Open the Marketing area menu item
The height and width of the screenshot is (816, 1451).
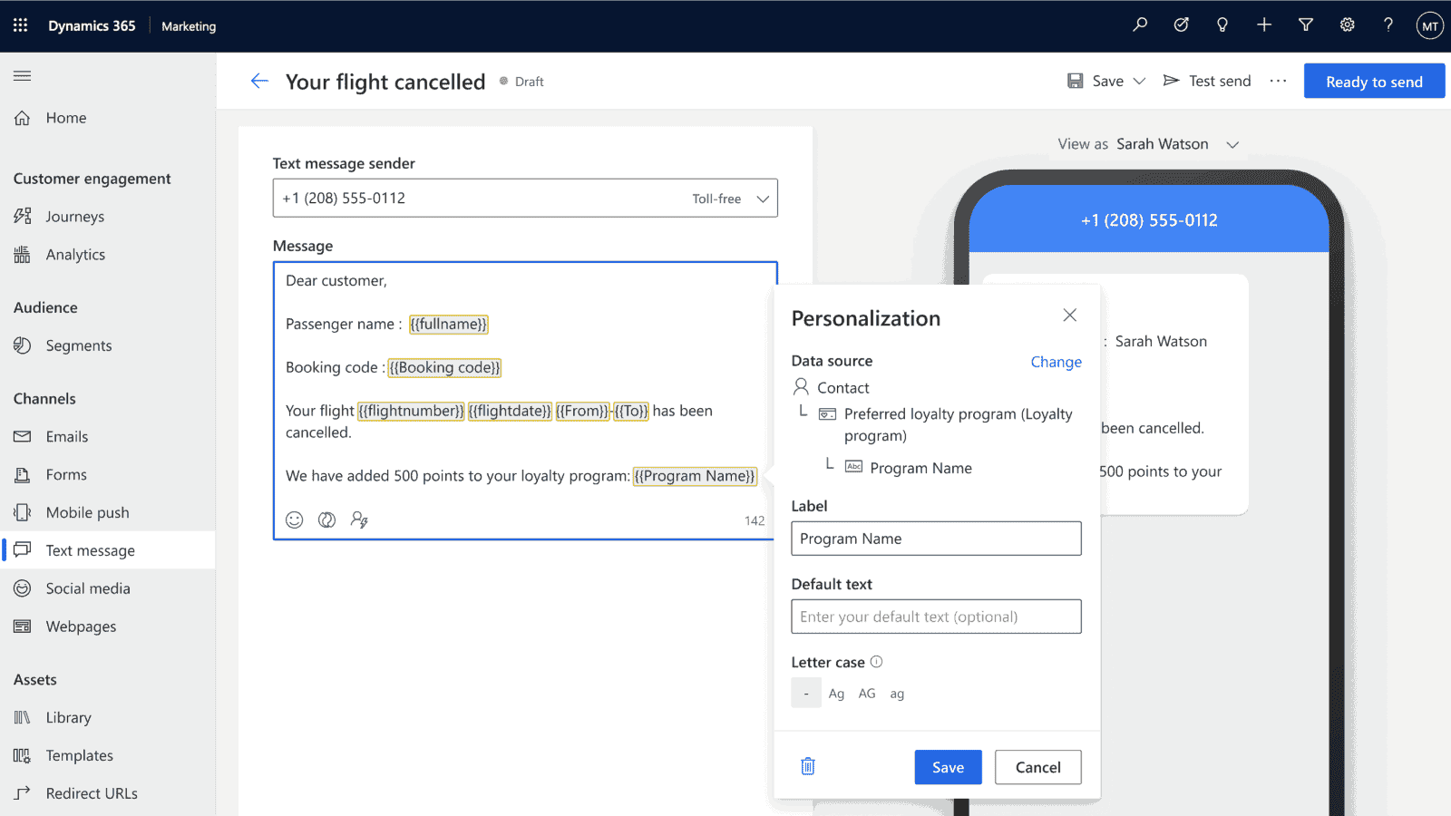188,26
